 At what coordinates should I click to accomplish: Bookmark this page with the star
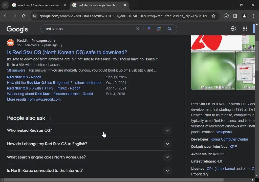point(213,16)
